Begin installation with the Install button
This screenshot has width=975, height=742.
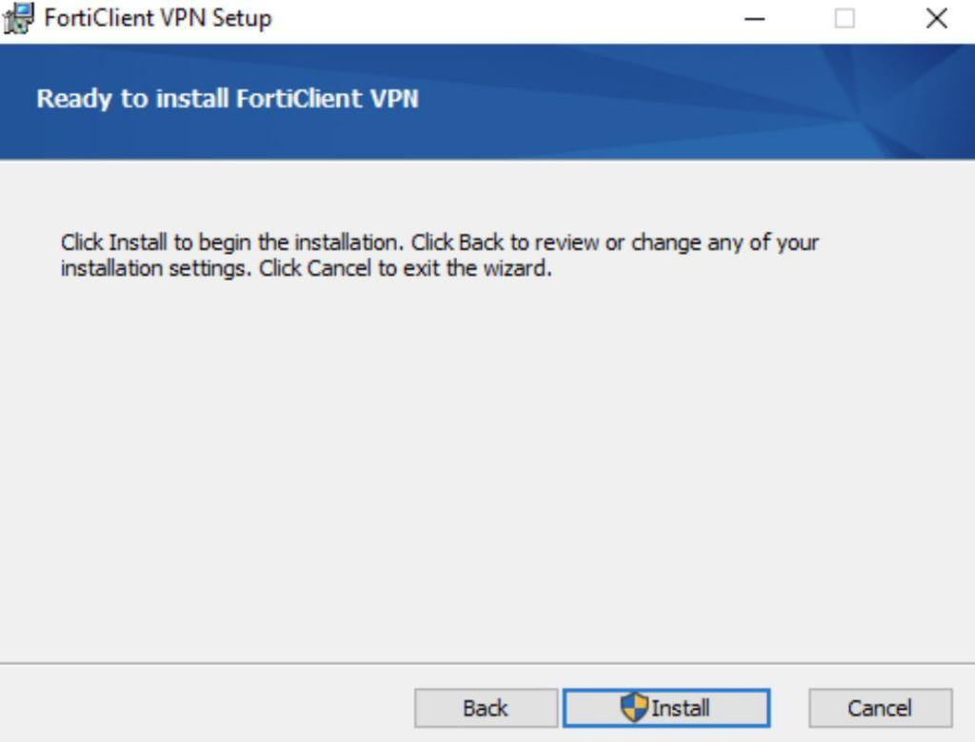[667, 708]
